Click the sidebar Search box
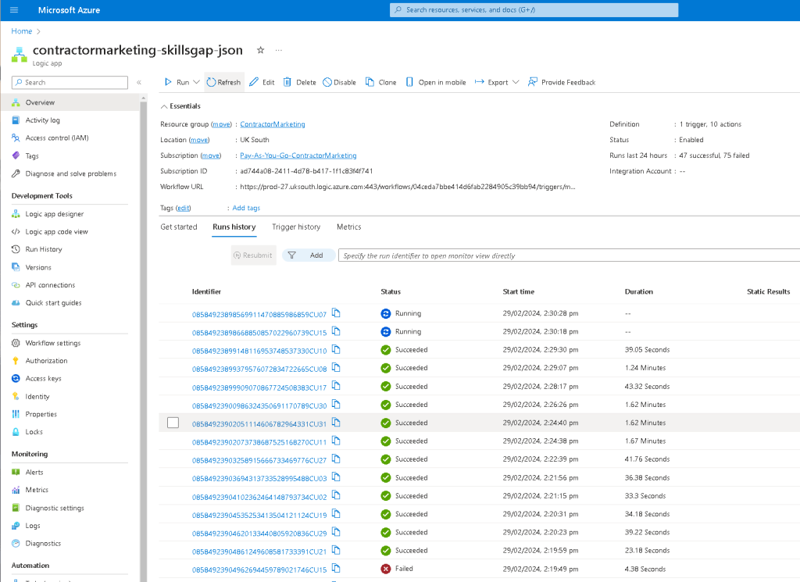The width and height of the screenshot is (800, 582). pyautogui.click(x=70, y=82)
